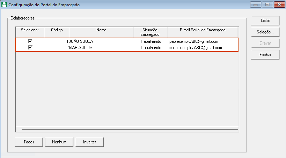Click the E-mail Portal do Empregado header
Image resolution: width=286 pixels, height=158 pixels.
203,30
